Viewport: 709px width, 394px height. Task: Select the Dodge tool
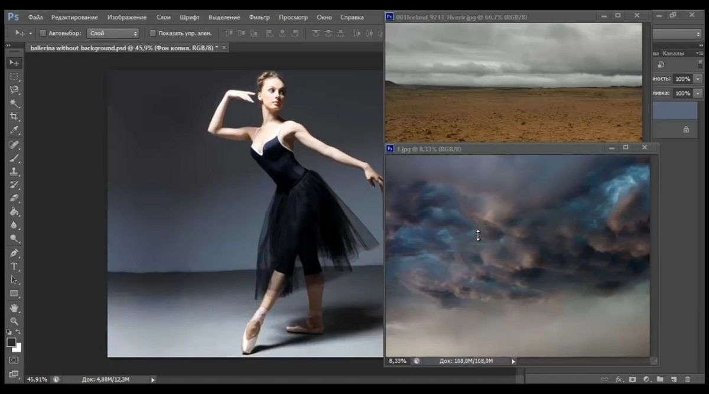pos(14,239)
